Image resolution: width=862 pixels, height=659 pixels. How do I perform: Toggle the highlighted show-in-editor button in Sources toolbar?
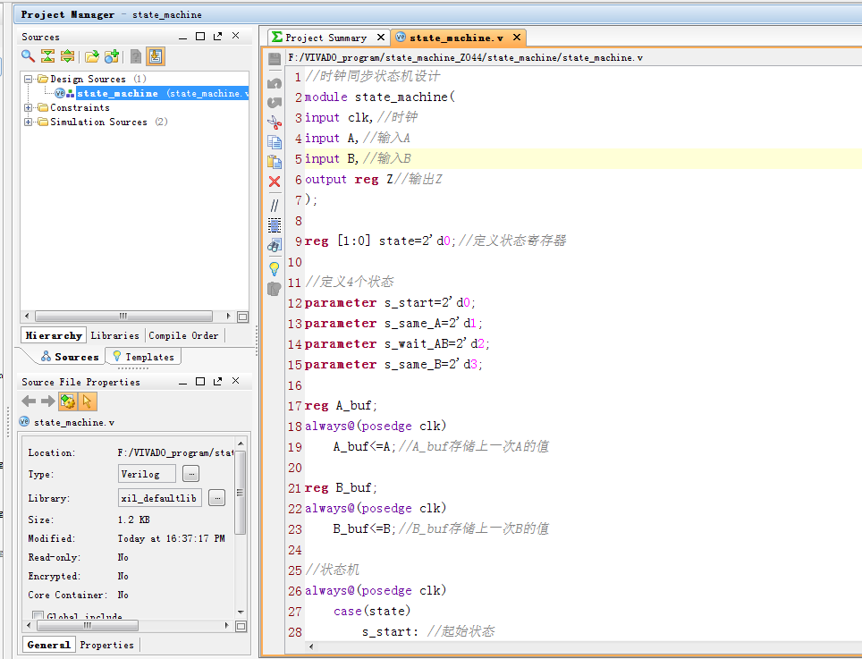pyautogui.click(x=156, y=56)
